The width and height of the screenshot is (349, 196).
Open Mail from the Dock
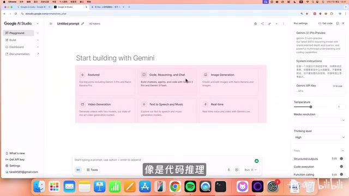coord(69,186)
